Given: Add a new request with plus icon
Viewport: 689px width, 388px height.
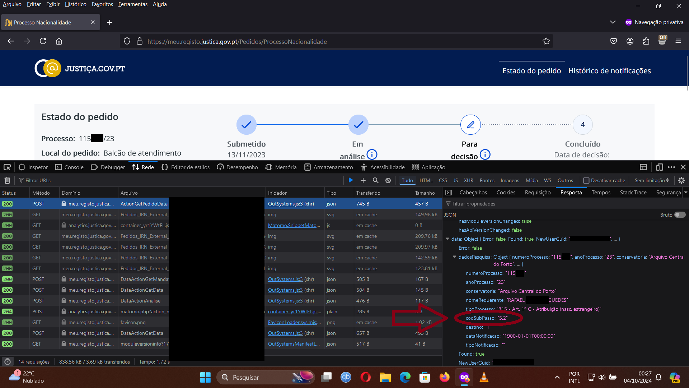Looking at the screenshot, I should tap(363, 180).
